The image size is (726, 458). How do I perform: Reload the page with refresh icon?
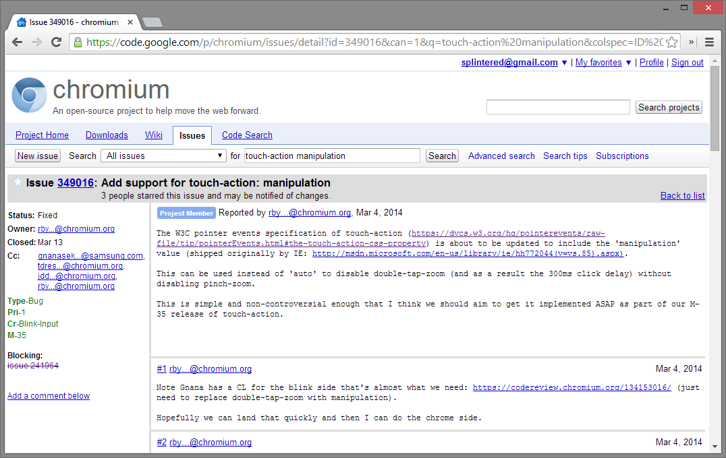pyautogui.click(x=57, y=42)
